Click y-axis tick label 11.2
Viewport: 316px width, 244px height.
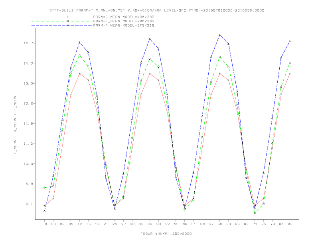pyautogui.click(x=28, y=144)
